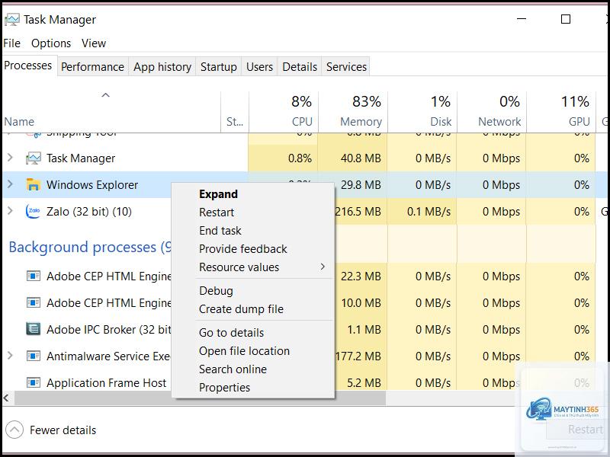Click the Fewer details arrow icon
610x457 pixels.
click(14, 430)
